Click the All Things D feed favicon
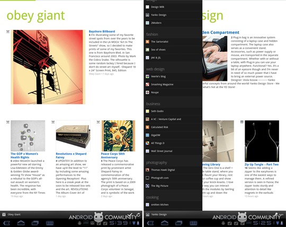This screenshot has width=286, height=227. [x=147, y=143]
